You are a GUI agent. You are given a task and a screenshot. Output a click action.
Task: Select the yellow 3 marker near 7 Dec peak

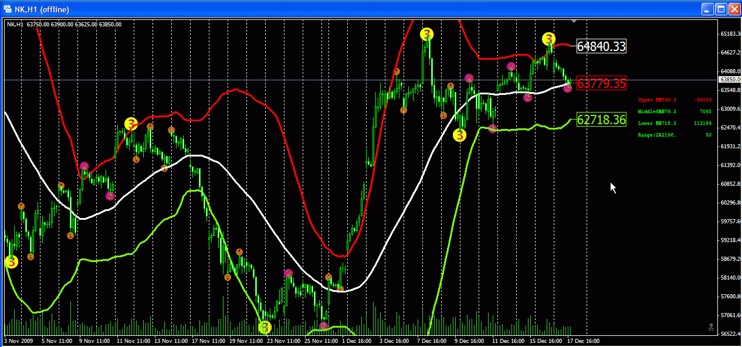428,34
